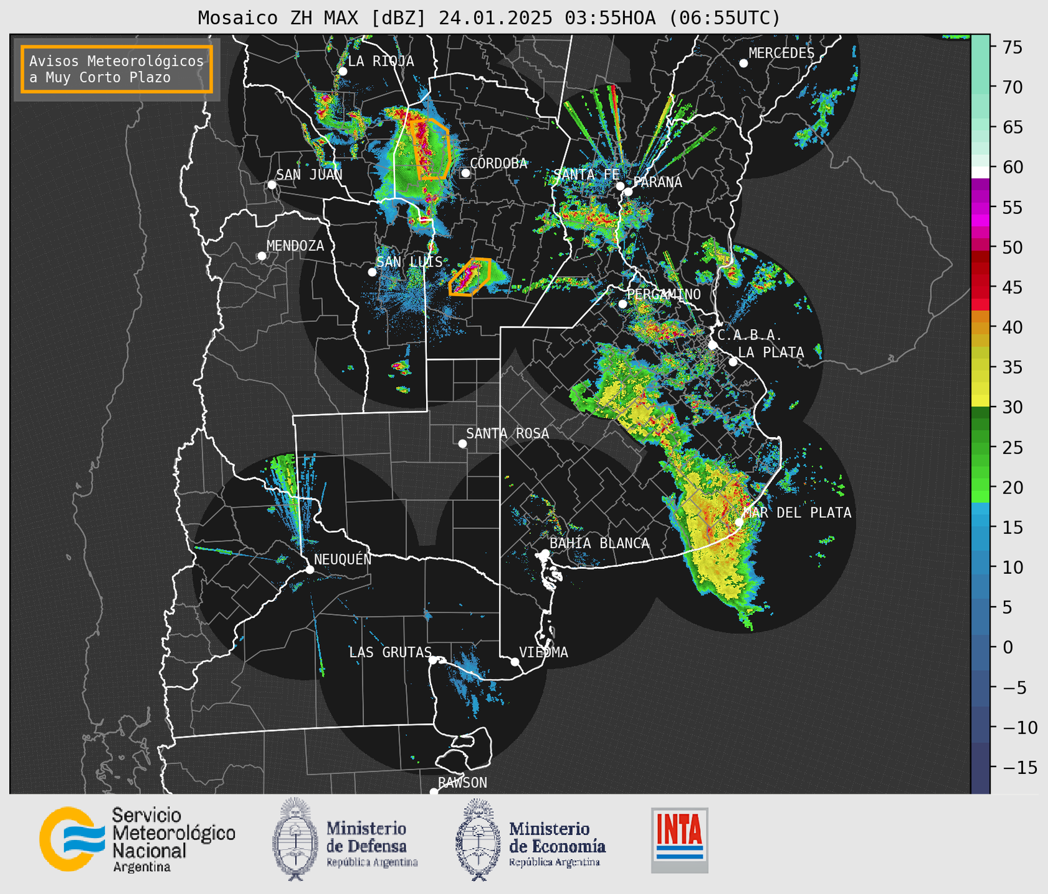Click the 65 tick label on the scale
1048x894 pixels.
pos(1013,127)
